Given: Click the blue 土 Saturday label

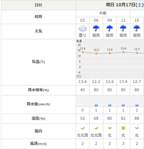Looking at the screenshot, I should pyautogui.click(x=139, y=5).
